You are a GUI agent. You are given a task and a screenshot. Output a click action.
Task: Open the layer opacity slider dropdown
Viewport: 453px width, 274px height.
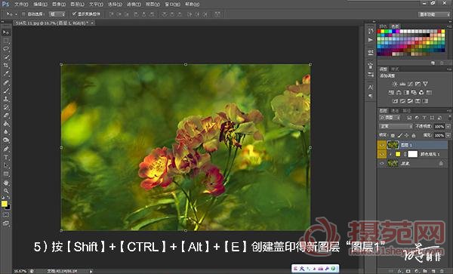pyautogui.click(x=448, y=127)
